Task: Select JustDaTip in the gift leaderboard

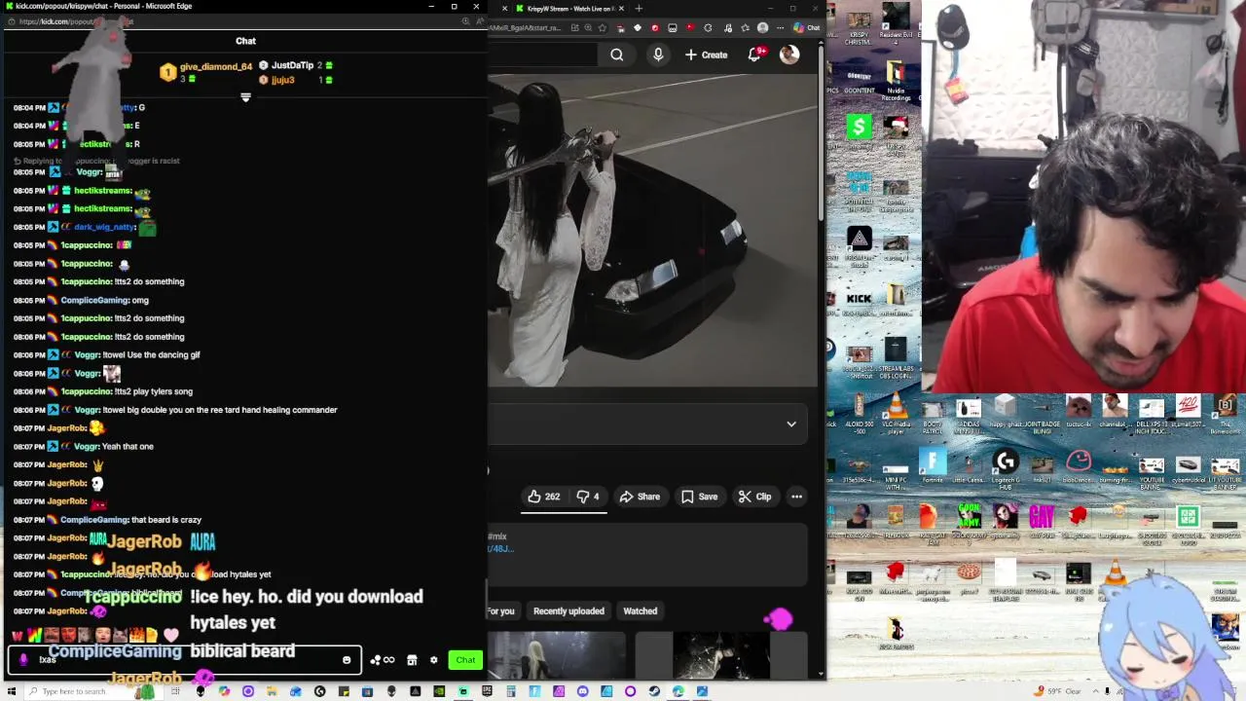Action: coord(292,65)
